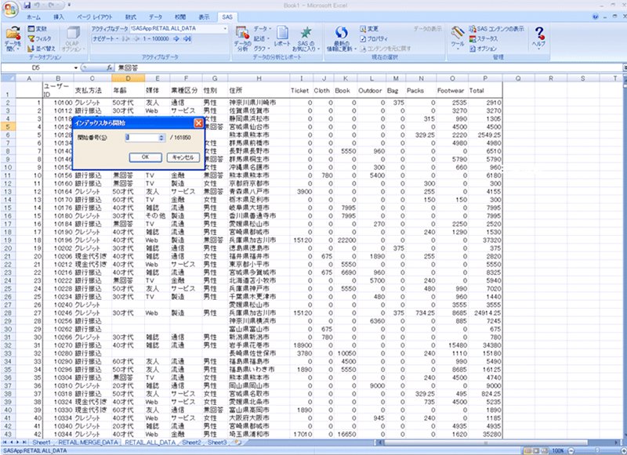The image size is (627, 455).
Task: Click the Footwear column heading cell
Action: click(452, 90)
